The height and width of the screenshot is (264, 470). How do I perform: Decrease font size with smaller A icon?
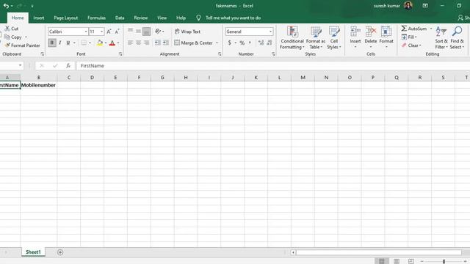(117, 32)
